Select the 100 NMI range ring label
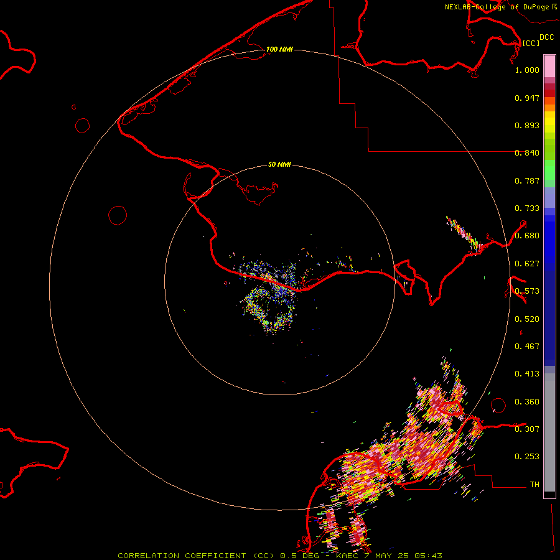 279,49
